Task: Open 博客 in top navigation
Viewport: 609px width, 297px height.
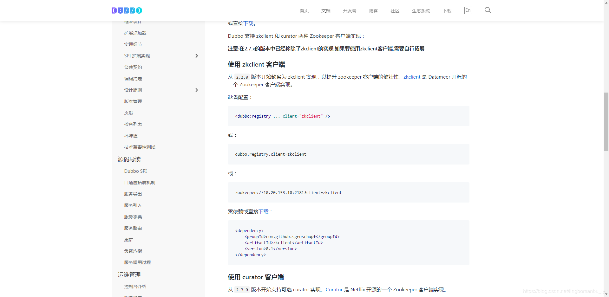Action: pos(373,11)
